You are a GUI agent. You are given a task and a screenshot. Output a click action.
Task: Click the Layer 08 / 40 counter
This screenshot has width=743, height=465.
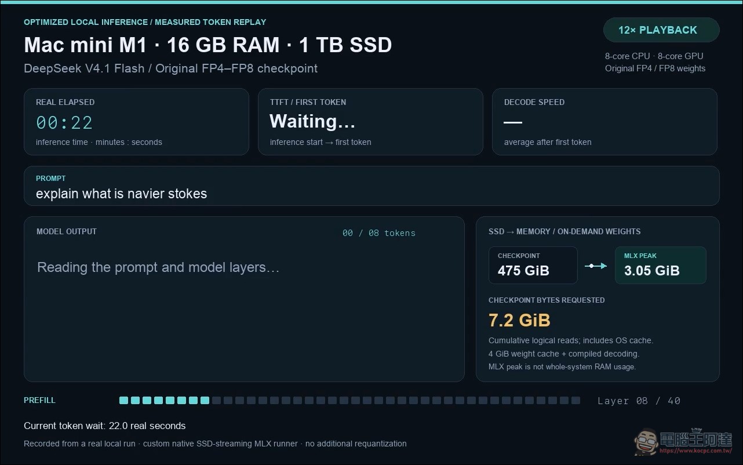639,401
